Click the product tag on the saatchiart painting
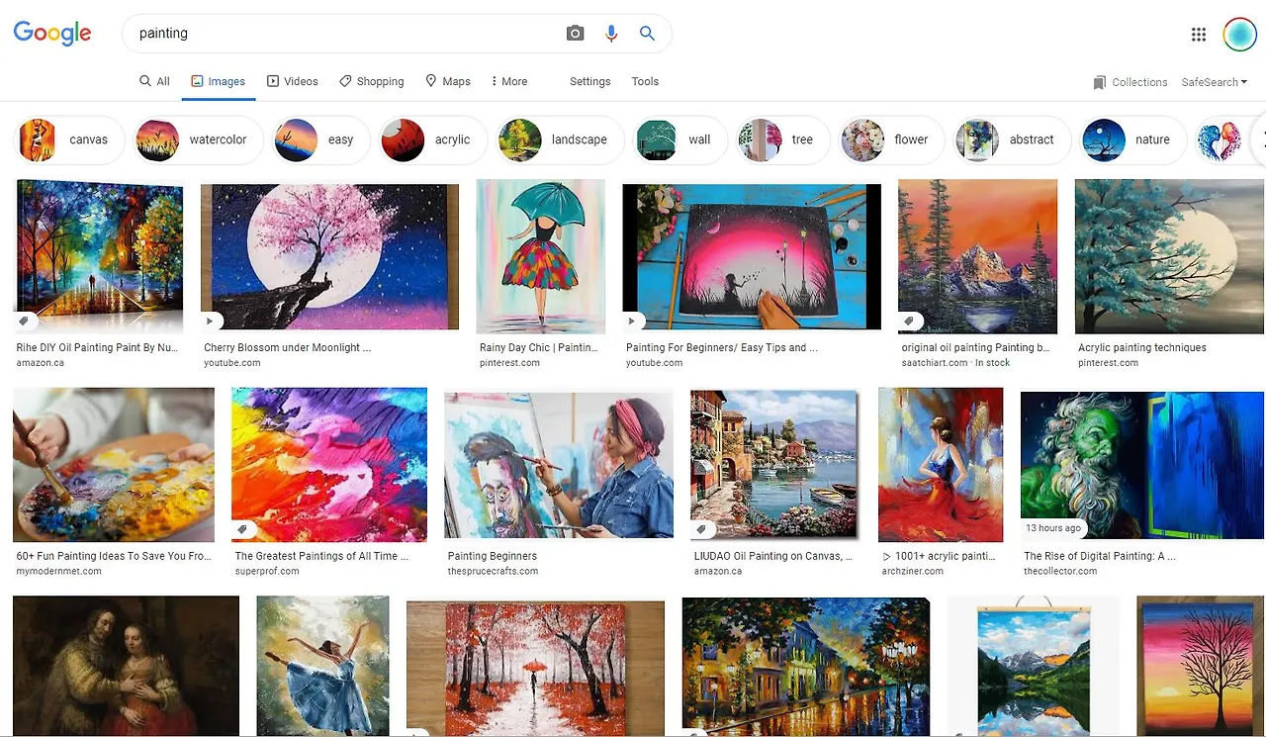Screen dimensions: 1266x737 click(910, 322)
